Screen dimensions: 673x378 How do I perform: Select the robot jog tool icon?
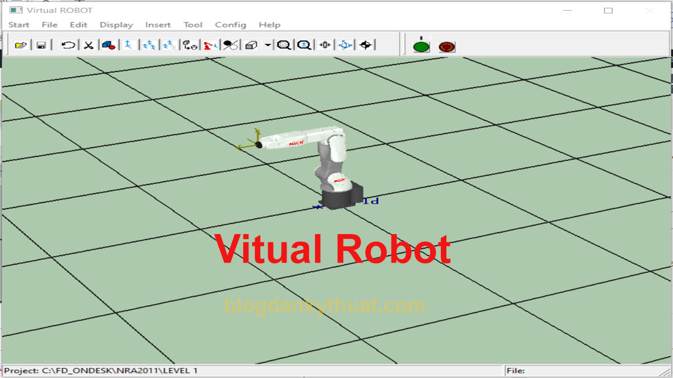(128, 45)
